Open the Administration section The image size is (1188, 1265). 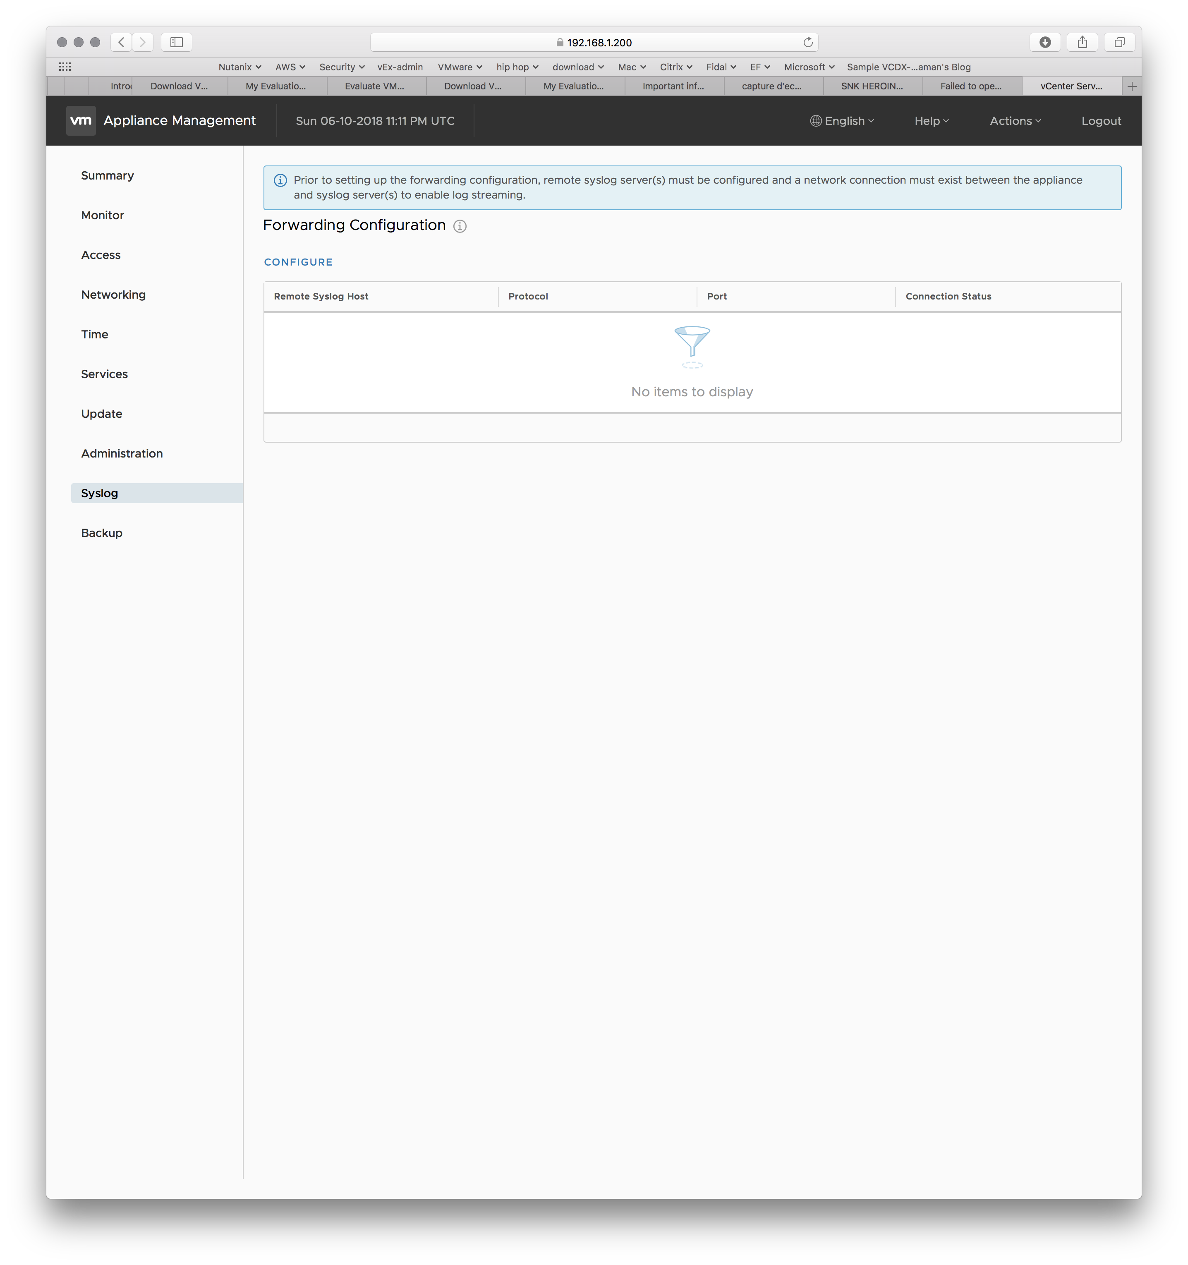click(122, 454)
